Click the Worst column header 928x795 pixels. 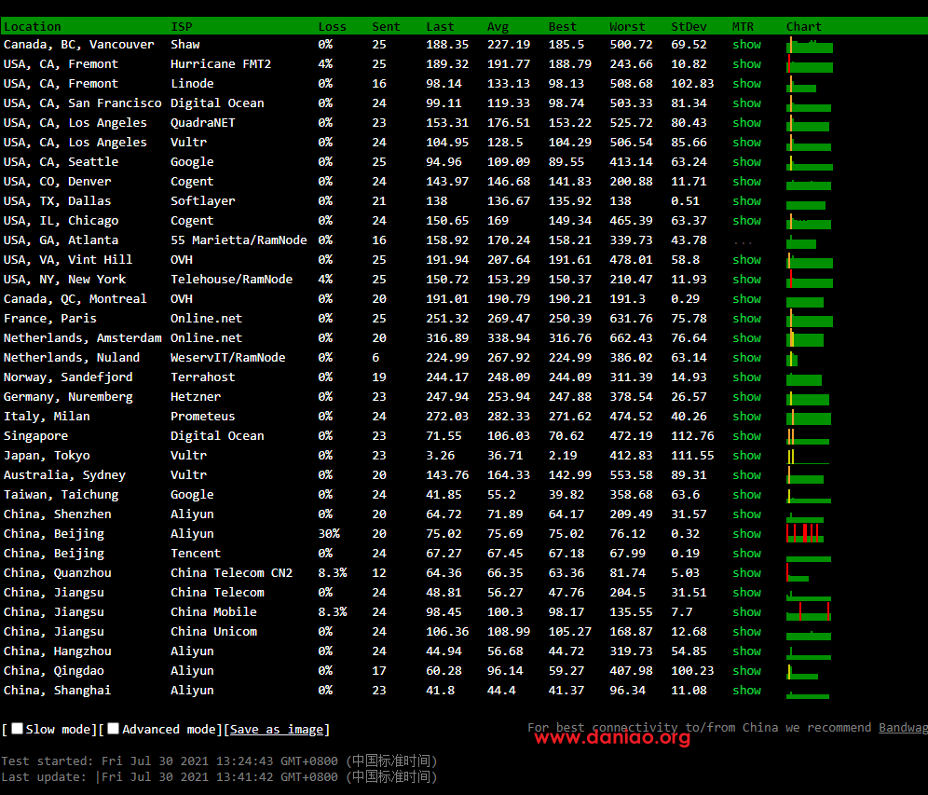(x=627, y=27)
